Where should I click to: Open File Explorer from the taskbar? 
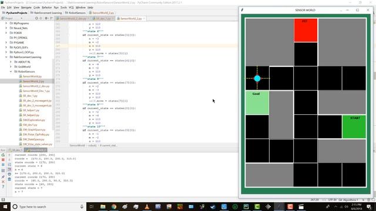pyautogui.click(x=103, y=207)
